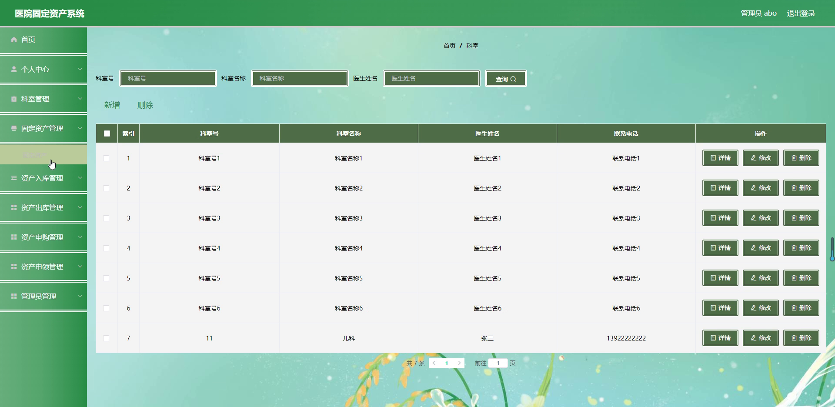Go to next page with pagination arrow
The height and width of the screenshot is (407, 835).
click(x=459, y=363)
